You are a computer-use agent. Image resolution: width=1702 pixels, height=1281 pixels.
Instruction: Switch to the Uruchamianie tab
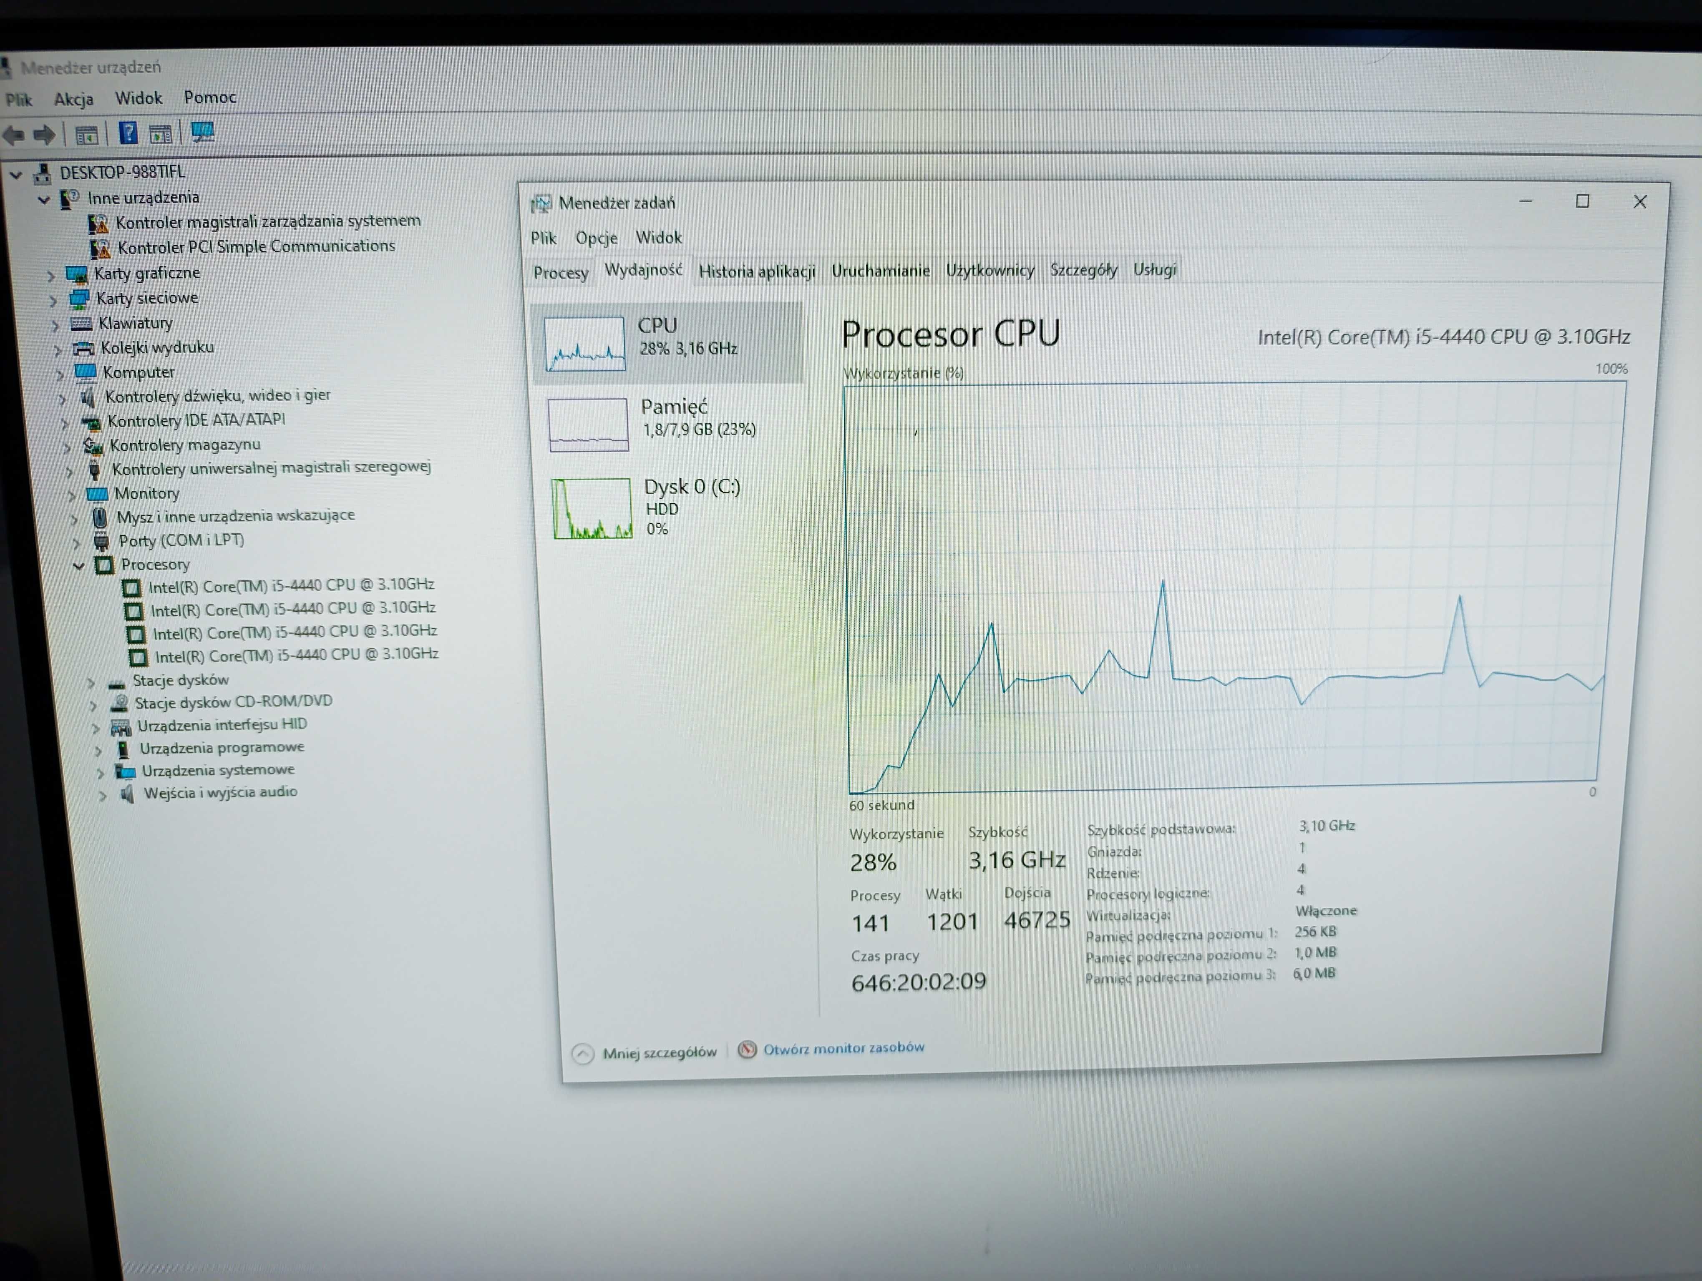click(x=880, y=271)
